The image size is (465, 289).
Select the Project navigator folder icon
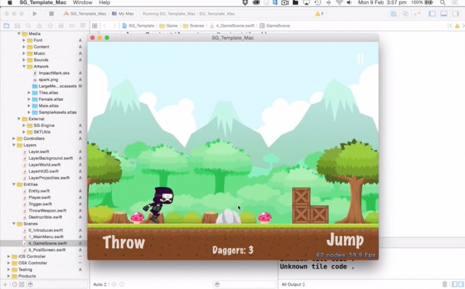coord(7,26)
